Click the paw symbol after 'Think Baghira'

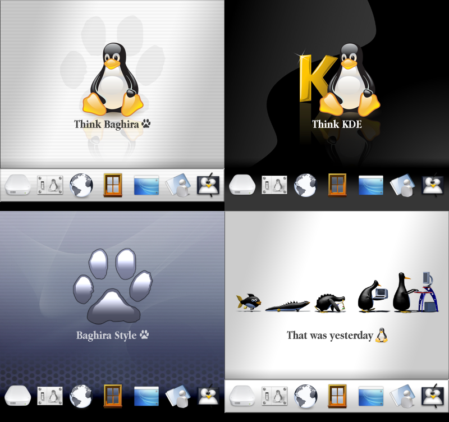point(146,123)
